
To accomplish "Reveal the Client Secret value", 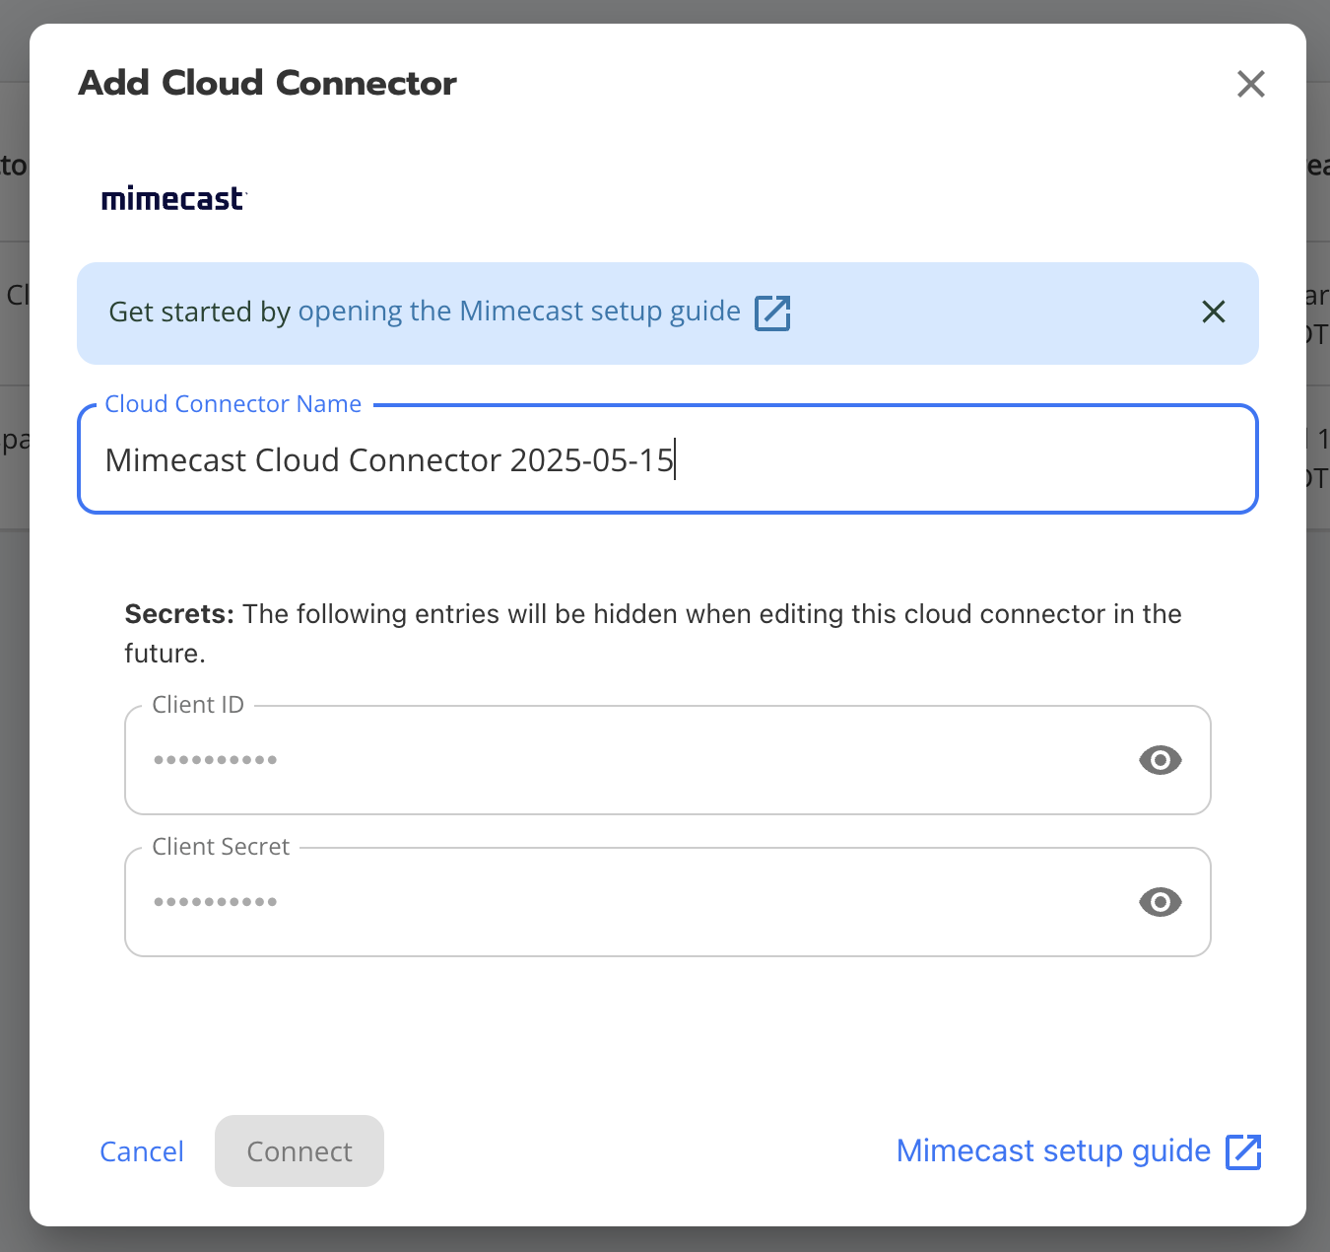I will tap(1160, 902).
